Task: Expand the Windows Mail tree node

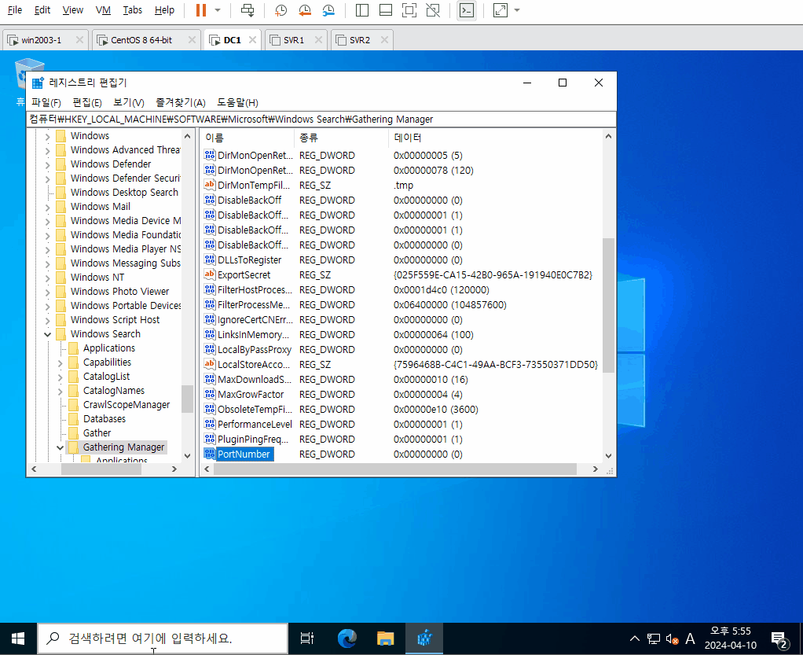Action: 48,207
